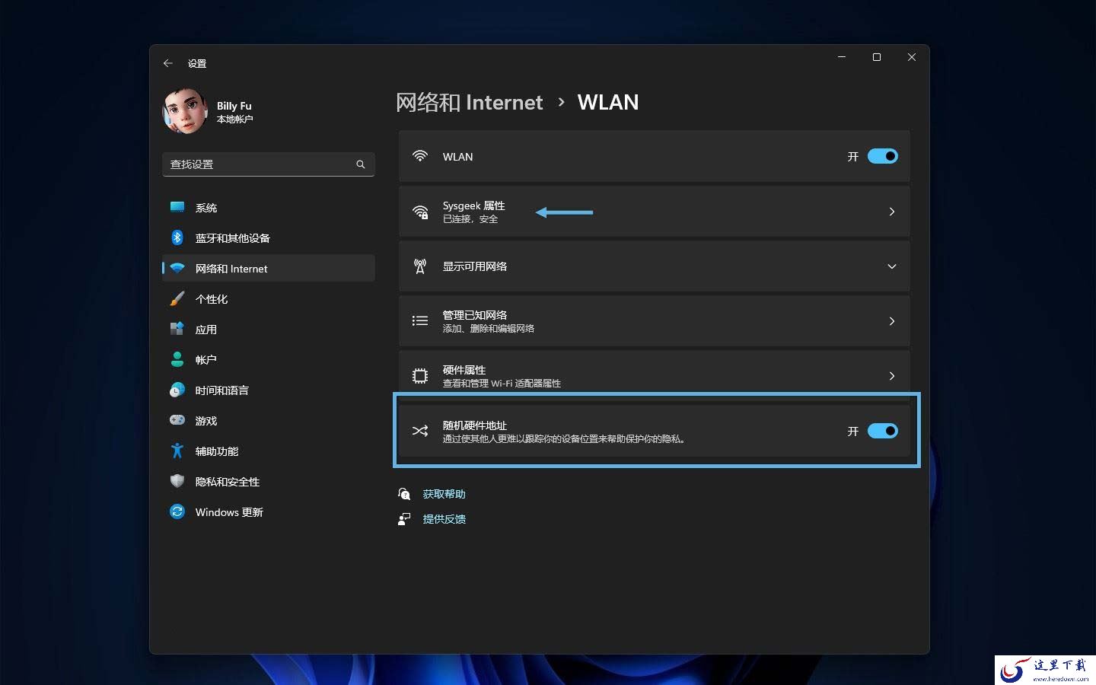The width and height of the screenshot is (1096, 685).
Task: Click the antenna icon for 显示可用网络
Action: [420, 266]
